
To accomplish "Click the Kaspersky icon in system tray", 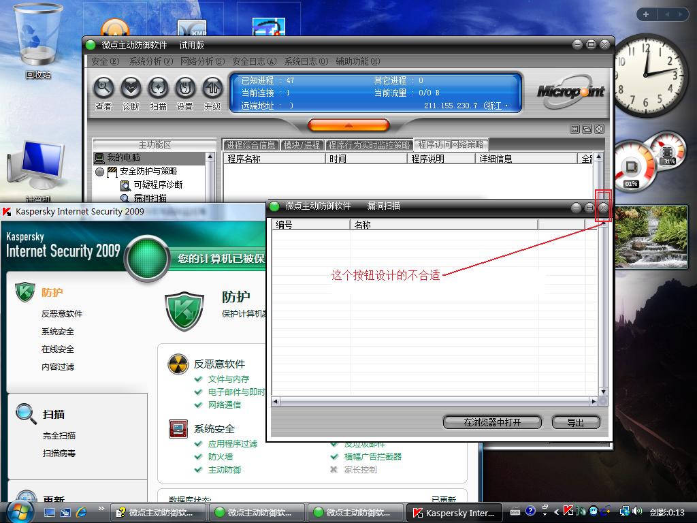I will (x=568, y=511).
